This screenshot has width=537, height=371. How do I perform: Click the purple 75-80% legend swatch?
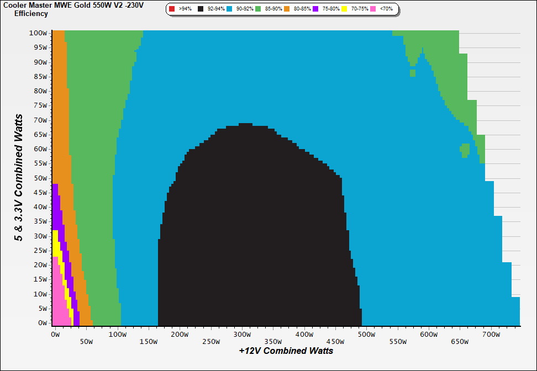coord(315,9)
